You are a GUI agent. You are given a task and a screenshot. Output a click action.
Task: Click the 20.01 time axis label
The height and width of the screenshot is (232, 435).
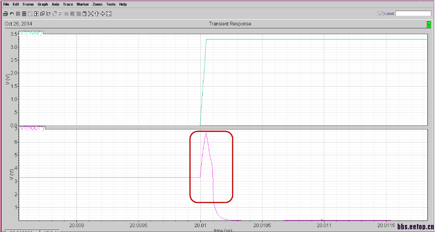pyautogui.click(x=200, y=225)
